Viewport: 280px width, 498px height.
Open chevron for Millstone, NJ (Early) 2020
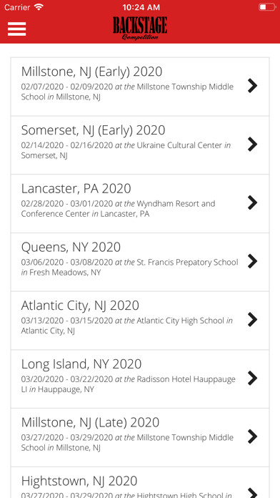pyautogui.click(x=252, y=86)
